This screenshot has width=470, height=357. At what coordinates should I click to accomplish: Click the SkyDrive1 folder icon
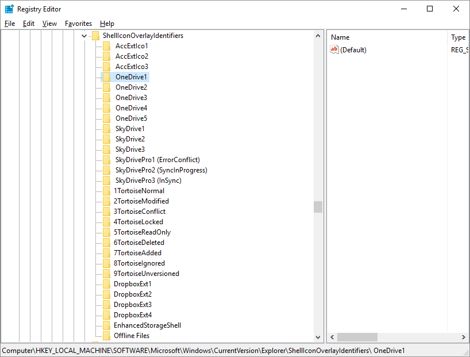coord(106,129)
